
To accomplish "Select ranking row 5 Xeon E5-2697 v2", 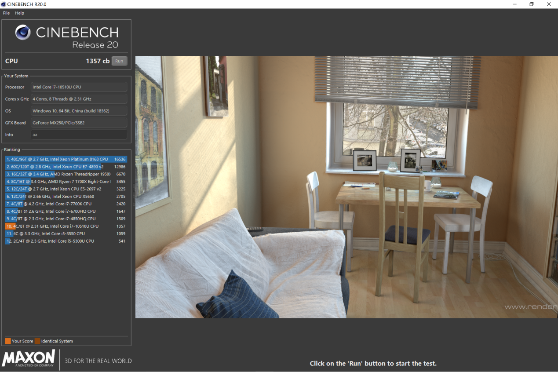I will tap(66, 189).
